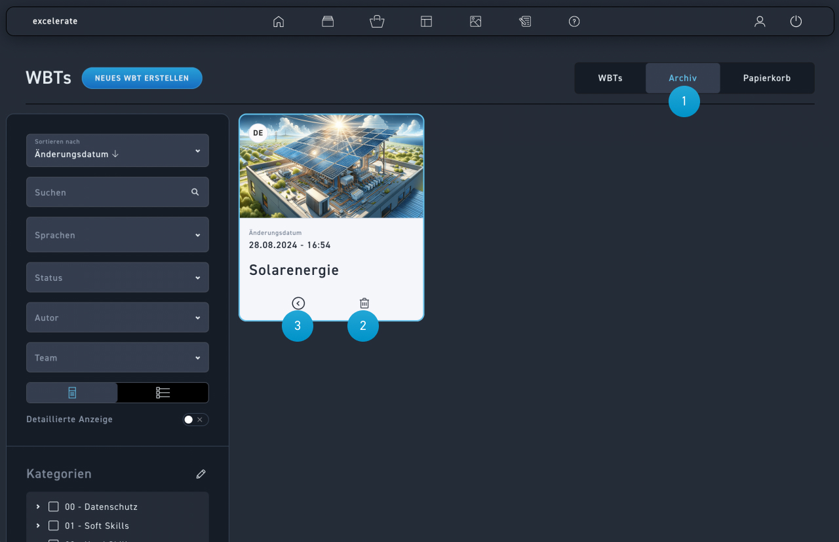Open the image gallery icon in navbar

[x=476, y=22]
